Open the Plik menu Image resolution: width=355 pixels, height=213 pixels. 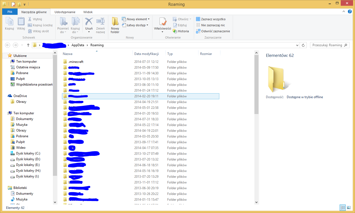(10, 12)
